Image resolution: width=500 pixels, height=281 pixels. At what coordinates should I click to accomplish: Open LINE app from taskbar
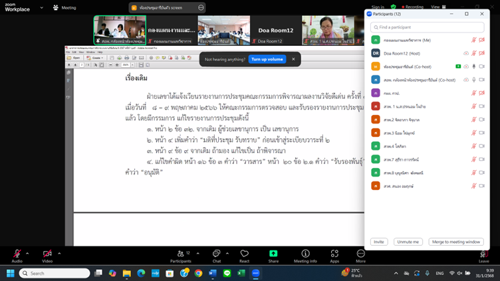coord(227,273)
